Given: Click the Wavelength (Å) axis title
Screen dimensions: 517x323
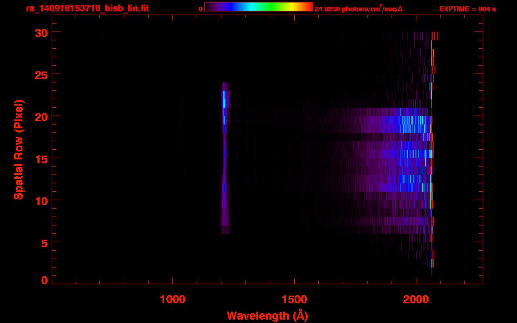Looking at the screenshot, I should coord(267,316).
